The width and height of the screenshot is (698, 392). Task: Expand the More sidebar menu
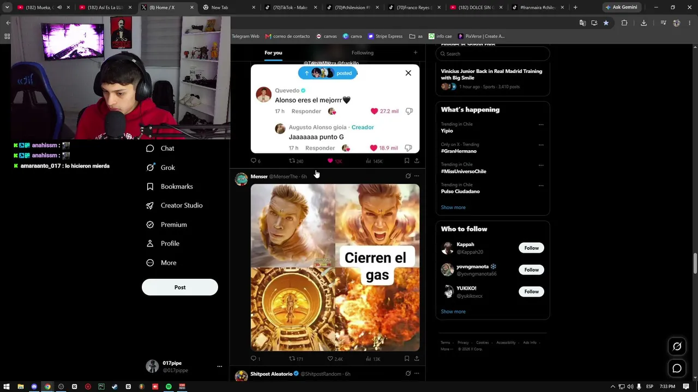pos(161,262)
